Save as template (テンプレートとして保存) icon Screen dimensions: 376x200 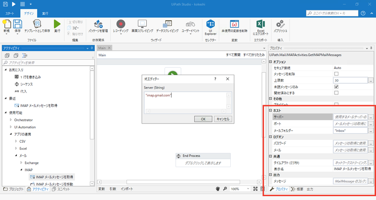[37, 24]
